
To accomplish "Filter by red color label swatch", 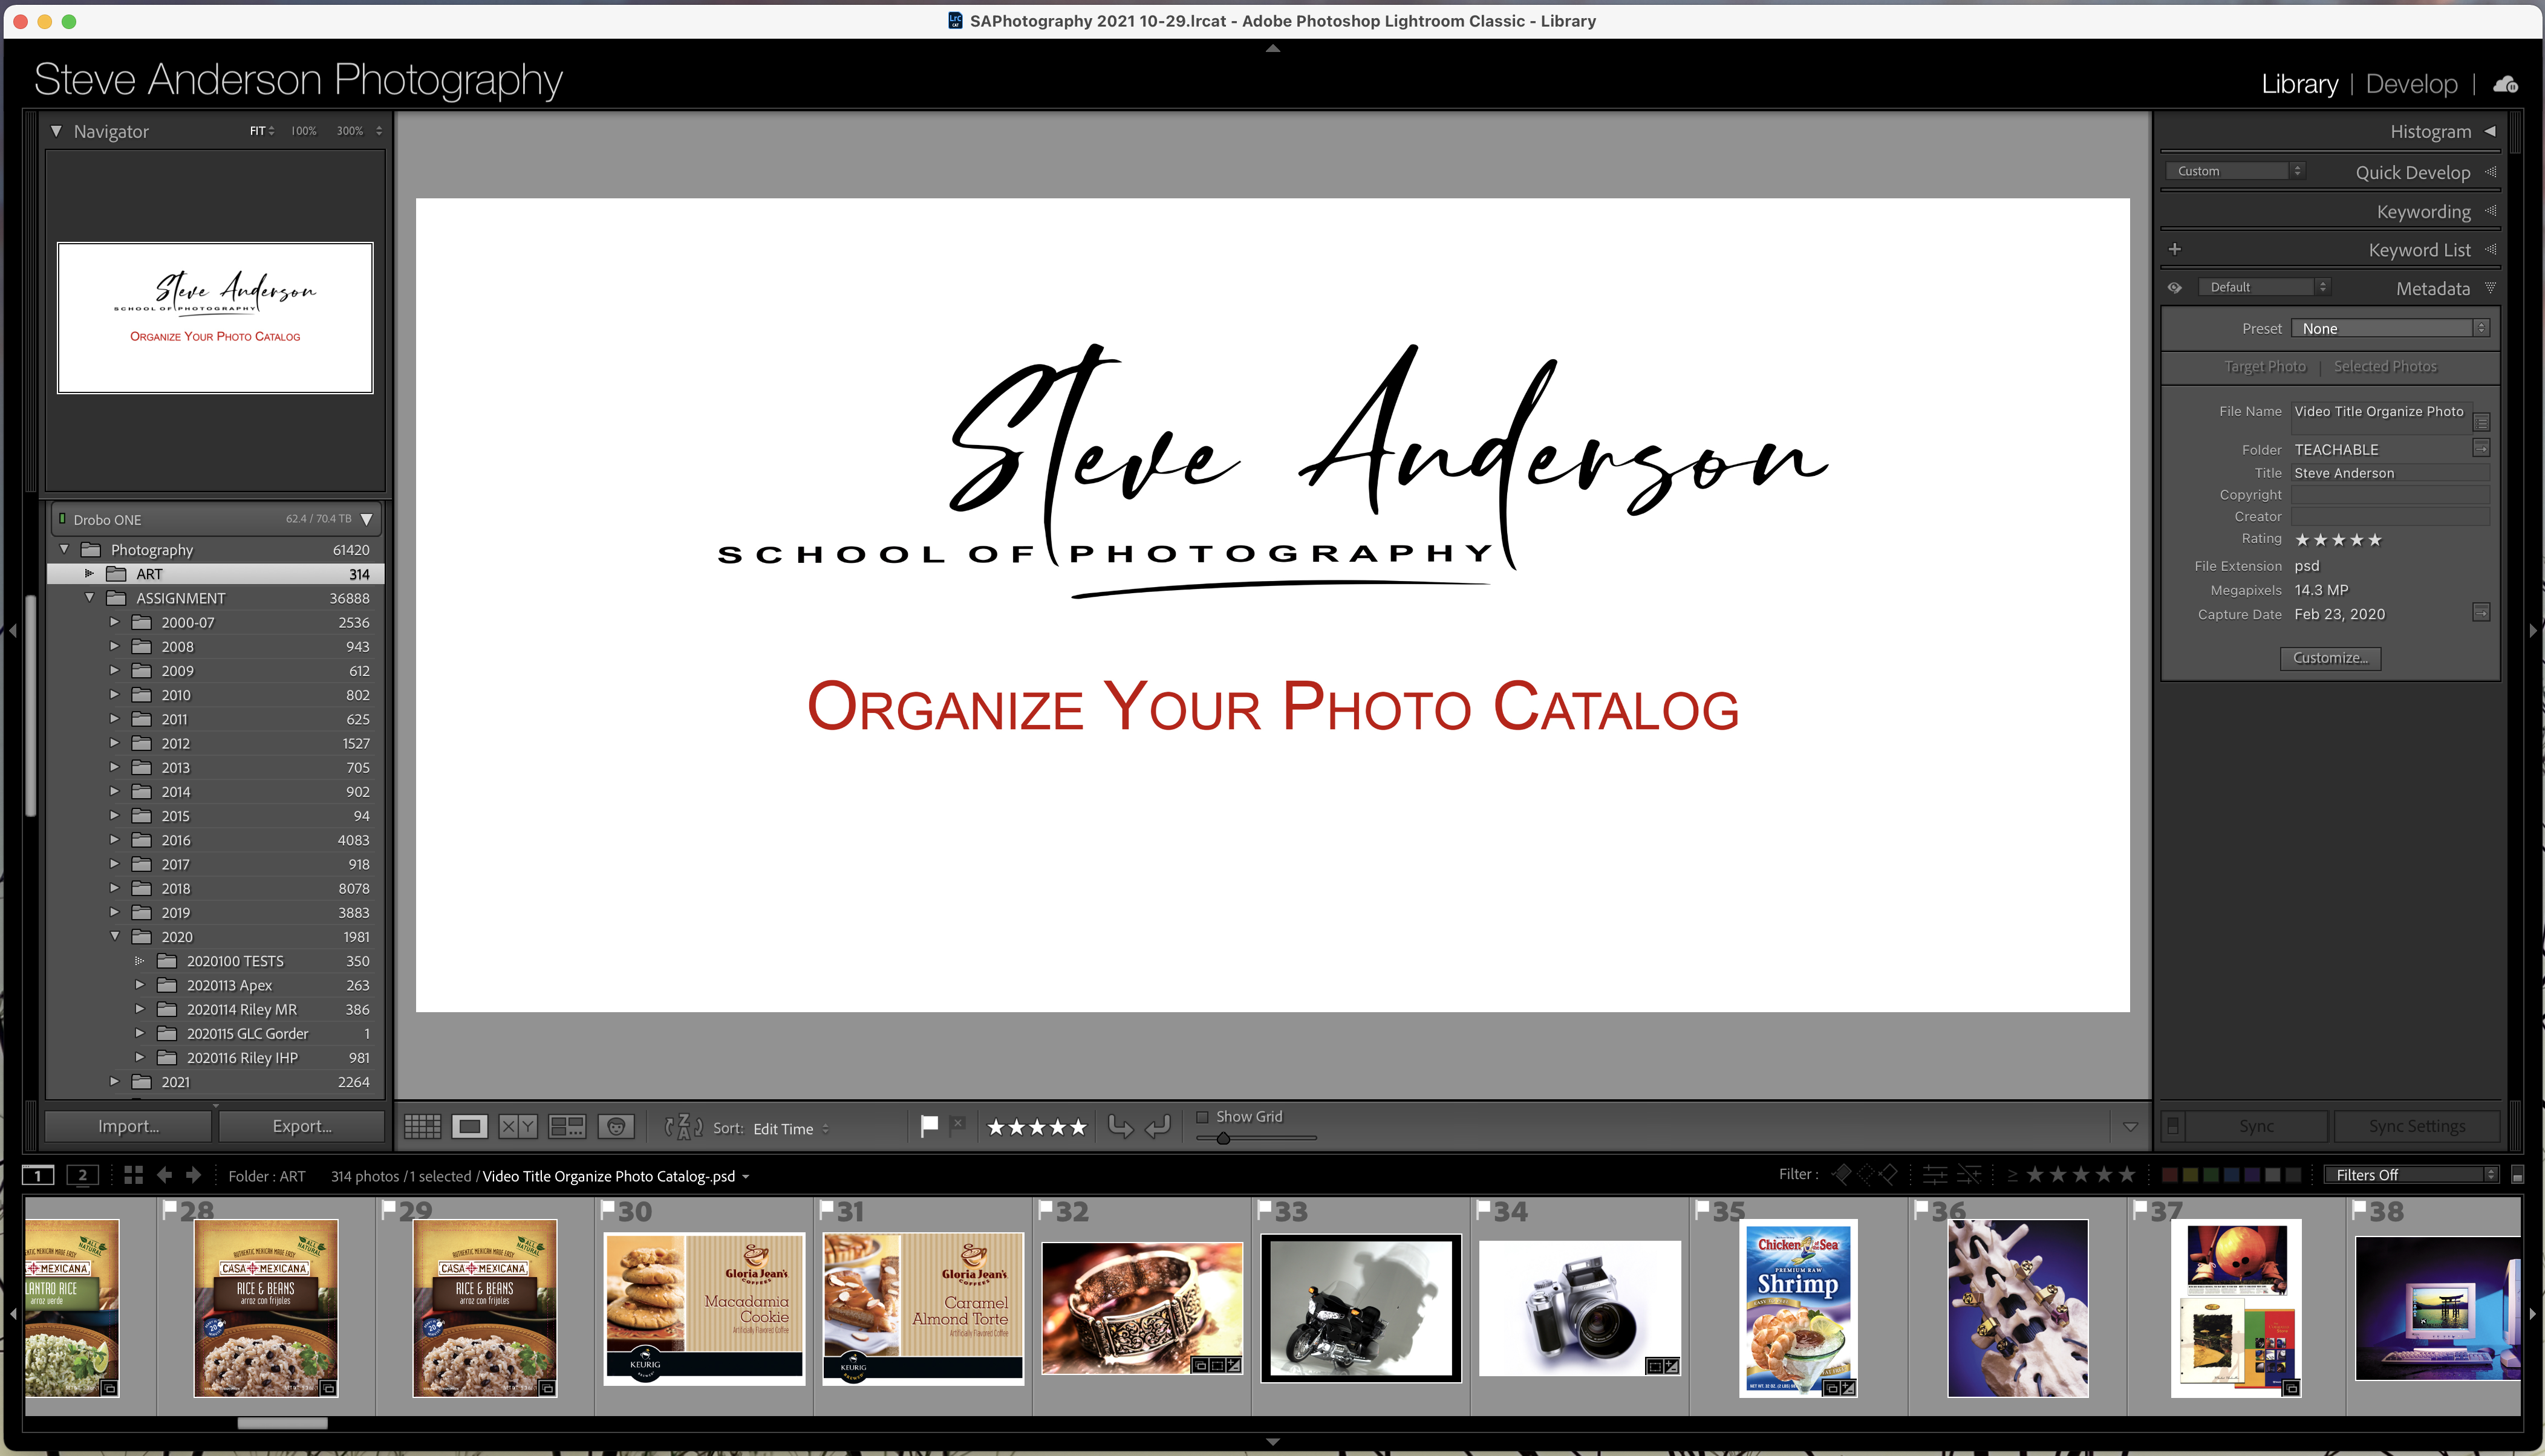I will [x=2169, y=1175].
